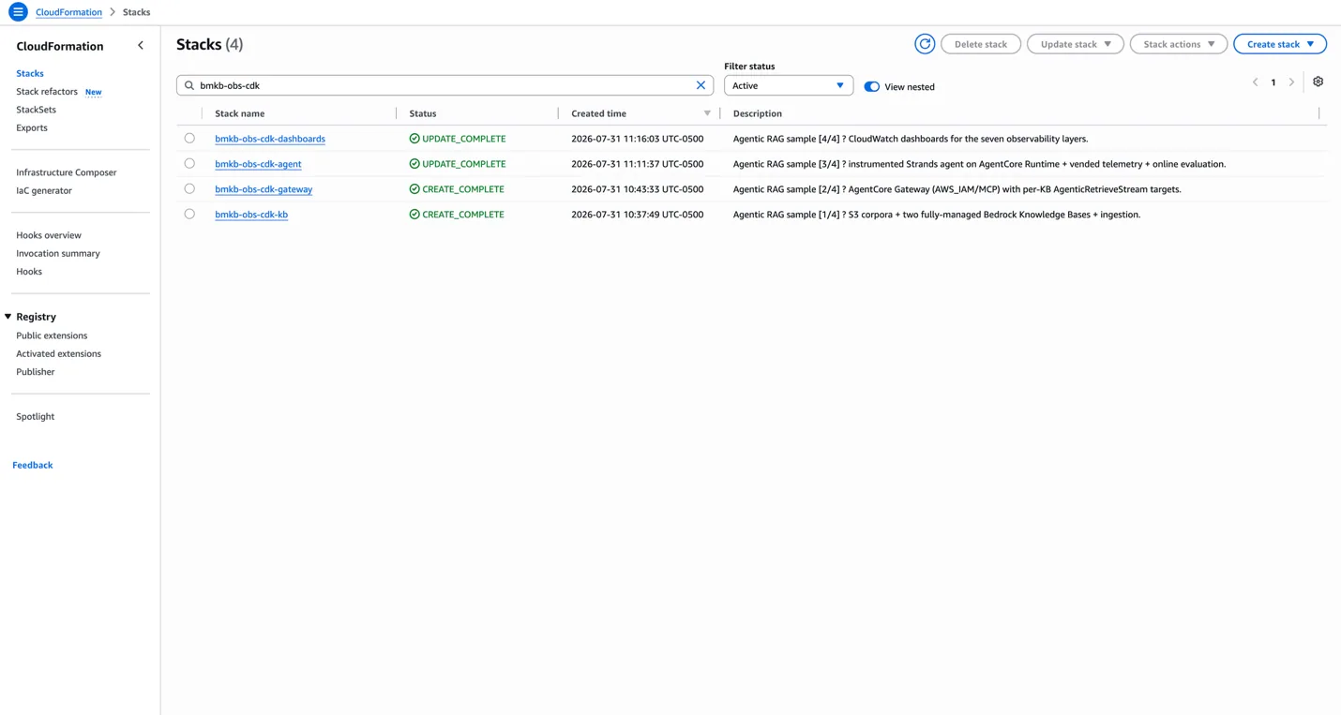Open the Create stack dropdown
The width and height of the screenshot is (1341, 715).
(1280, 44)
